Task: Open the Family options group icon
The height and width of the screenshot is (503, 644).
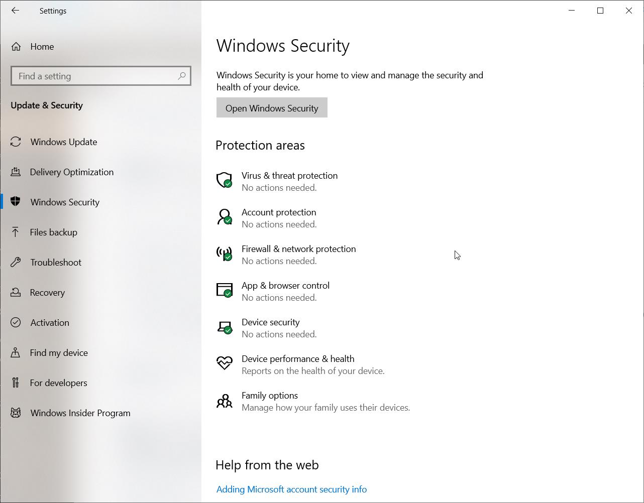Action: point(224,401)
